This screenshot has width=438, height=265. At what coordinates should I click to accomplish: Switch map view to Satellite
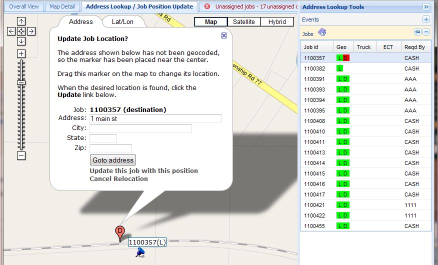pos(244,22)
